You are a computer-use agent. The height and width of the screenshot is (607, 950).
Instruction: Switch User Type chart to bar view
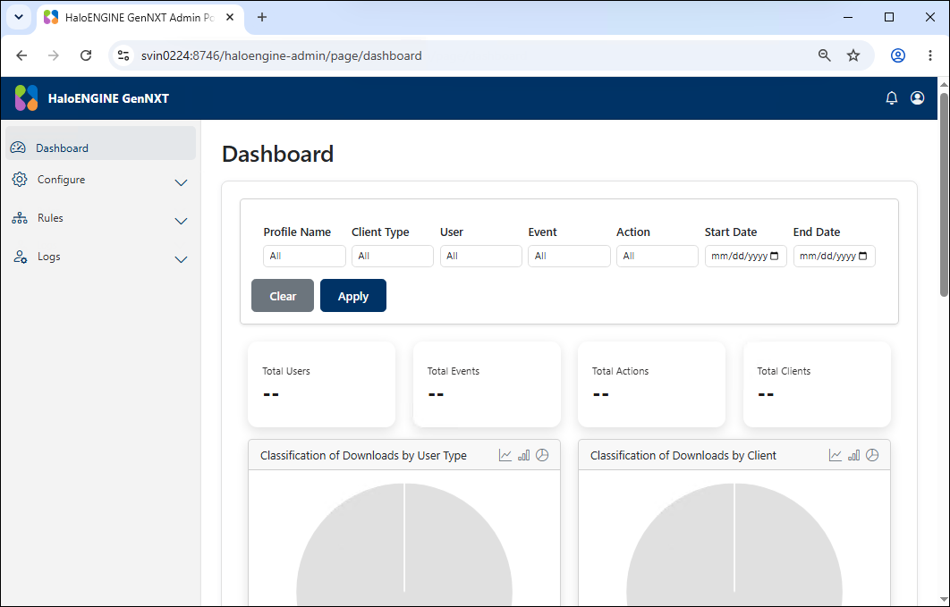524,455
